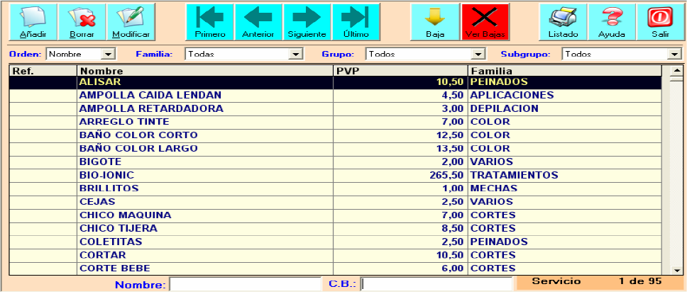Go to first record with Primero
This screenshot has height=294, width=687.
(210, 22)
